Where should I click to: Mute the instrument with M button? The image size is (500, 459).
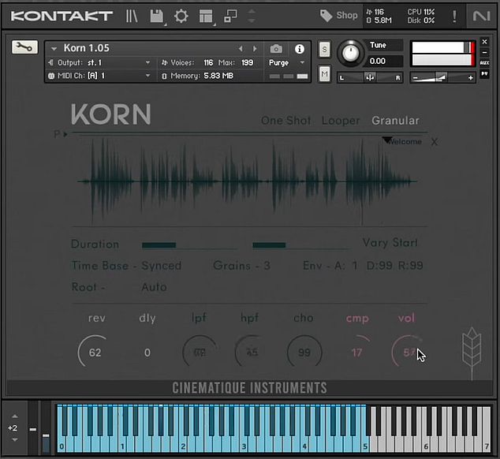click(x=324, y=74)
